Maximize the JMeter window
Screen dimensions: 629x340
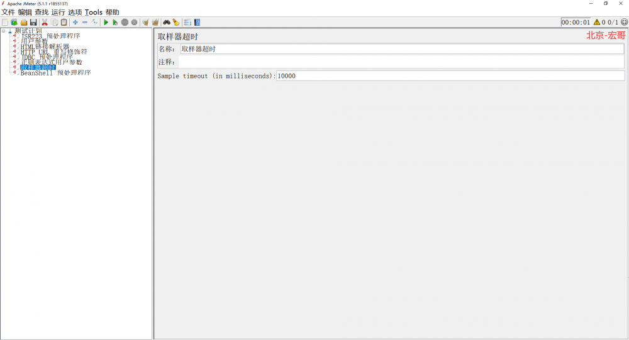pos(605,4)
